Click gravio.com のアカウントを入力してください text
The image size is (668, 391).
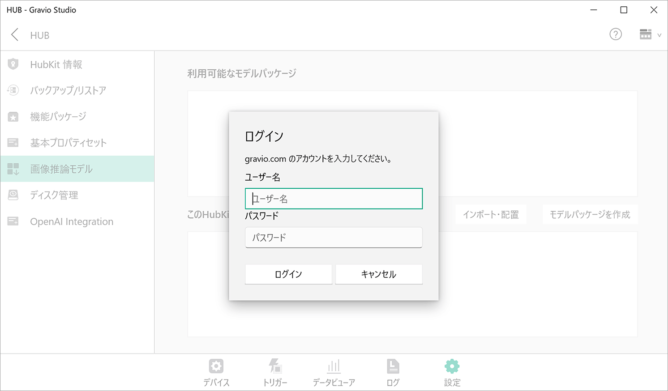(x=318, y=159)
